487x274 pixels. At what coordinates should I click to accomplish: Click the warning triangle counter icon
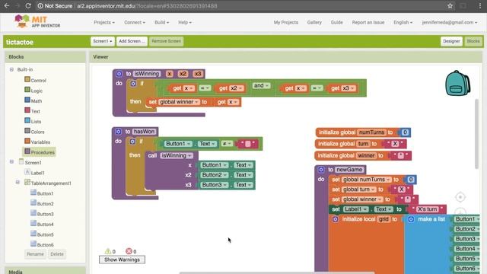pos(108,251)
